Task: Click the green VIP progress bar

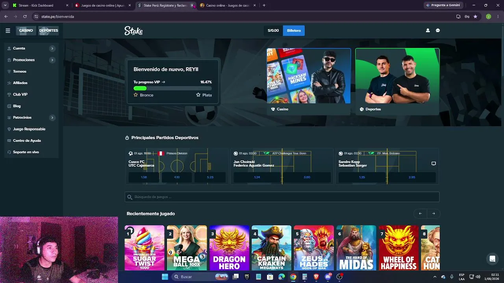Action: tap(140, 88)
